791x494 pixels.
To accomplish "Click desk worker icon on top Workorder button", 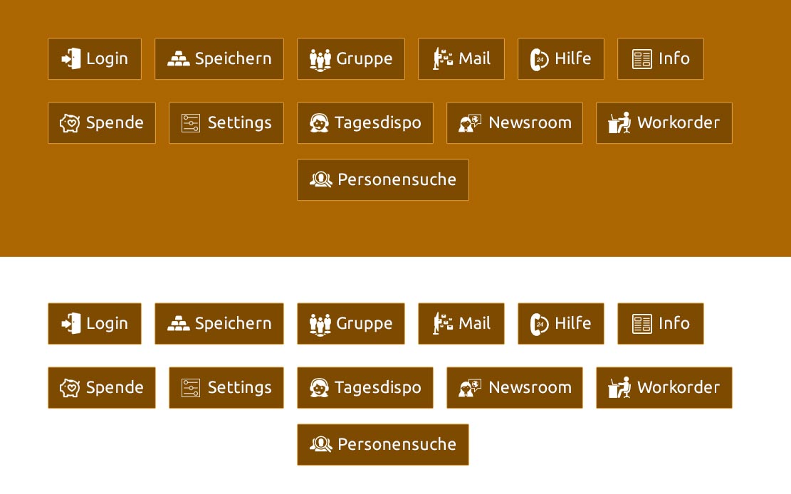I will click(x=619, y=122).
